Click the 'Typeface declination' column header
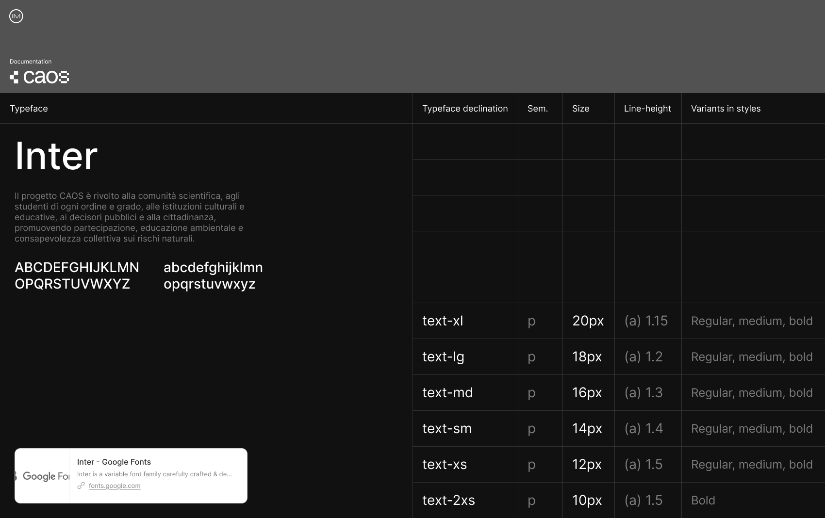Screen dimensions: 825x518 point(465,109)
